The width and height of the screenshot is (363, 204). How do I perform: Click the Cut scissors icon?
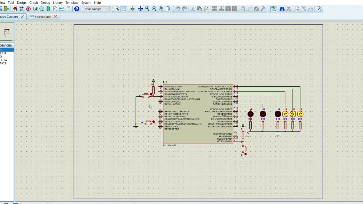pyautogui.click(x=193, y=9)
